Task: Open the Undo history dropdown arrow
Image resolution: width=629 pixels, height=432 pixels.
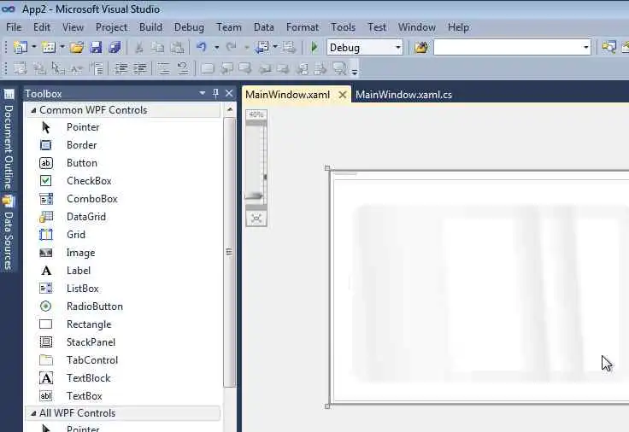Action: coord(216,47)
